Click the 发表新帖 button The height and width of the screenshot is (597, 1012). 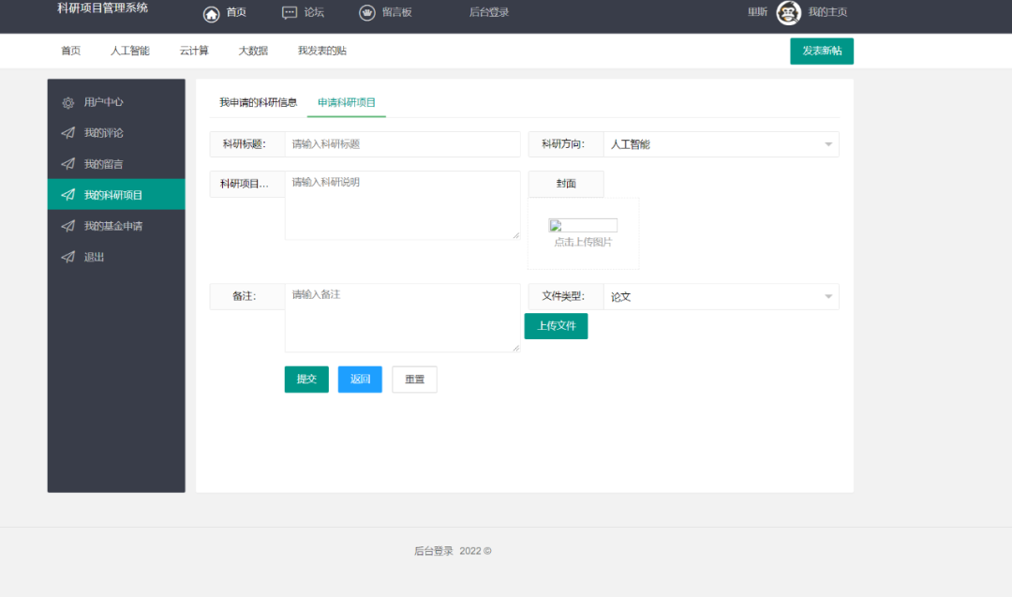tap(822, 51)
